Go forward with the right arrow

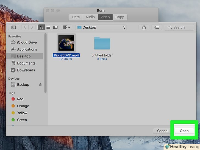click(x=32, y=27)
